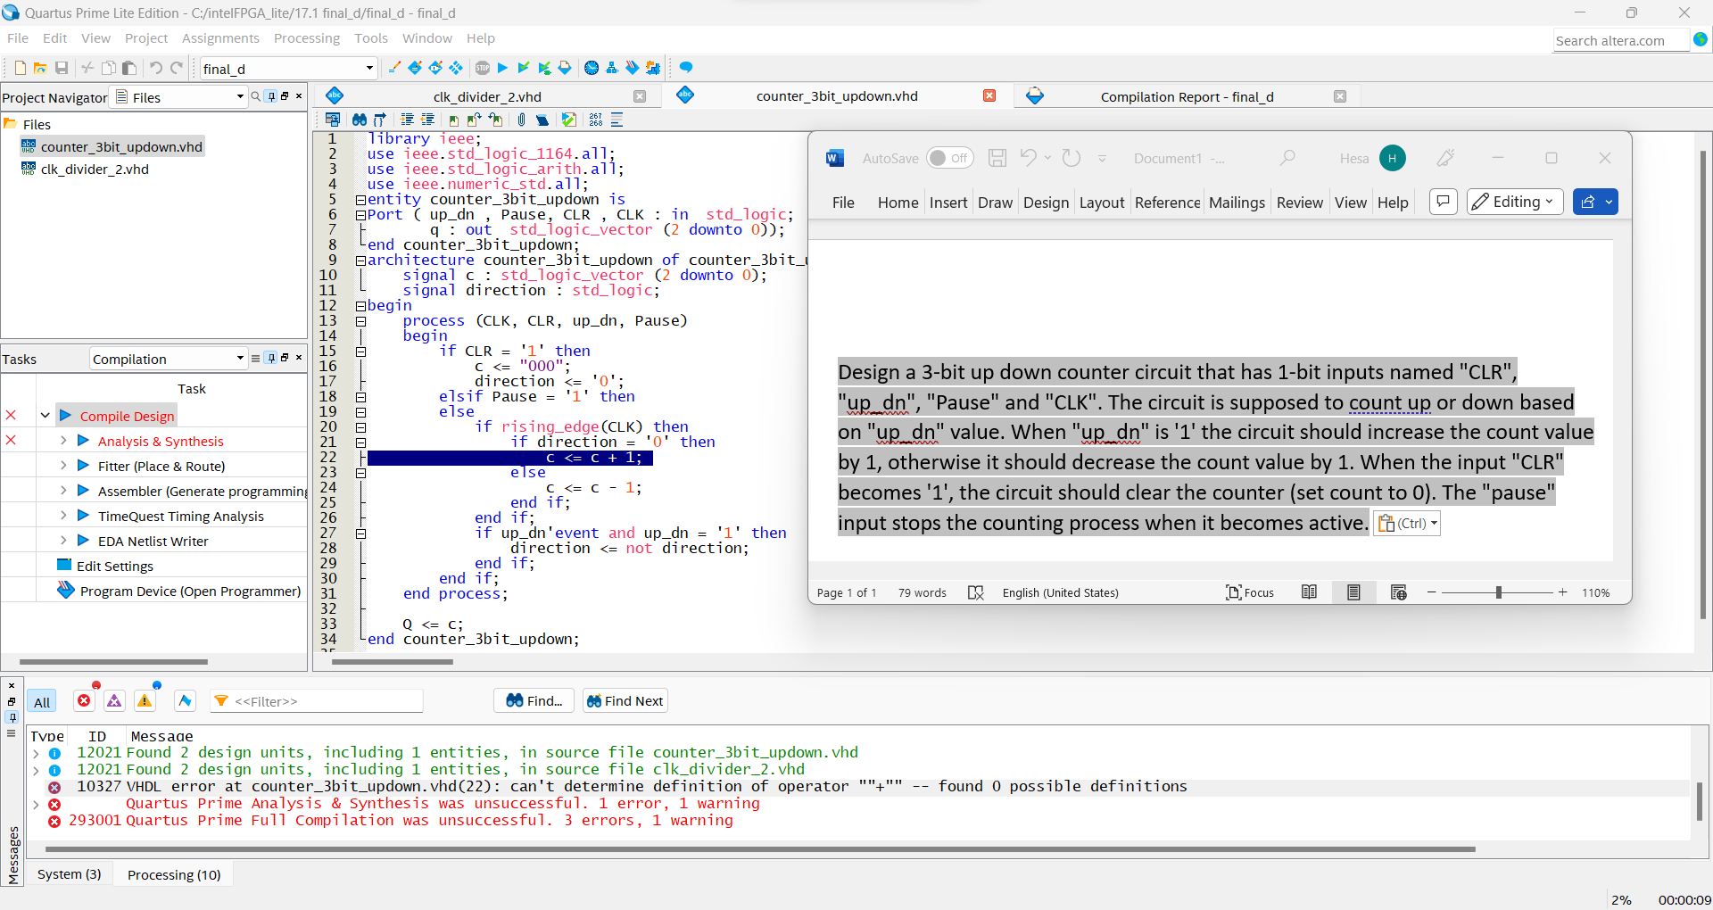The image size is (1713, 910).
Task: Enable the All messages filter toggle
Action: point(41,701)
